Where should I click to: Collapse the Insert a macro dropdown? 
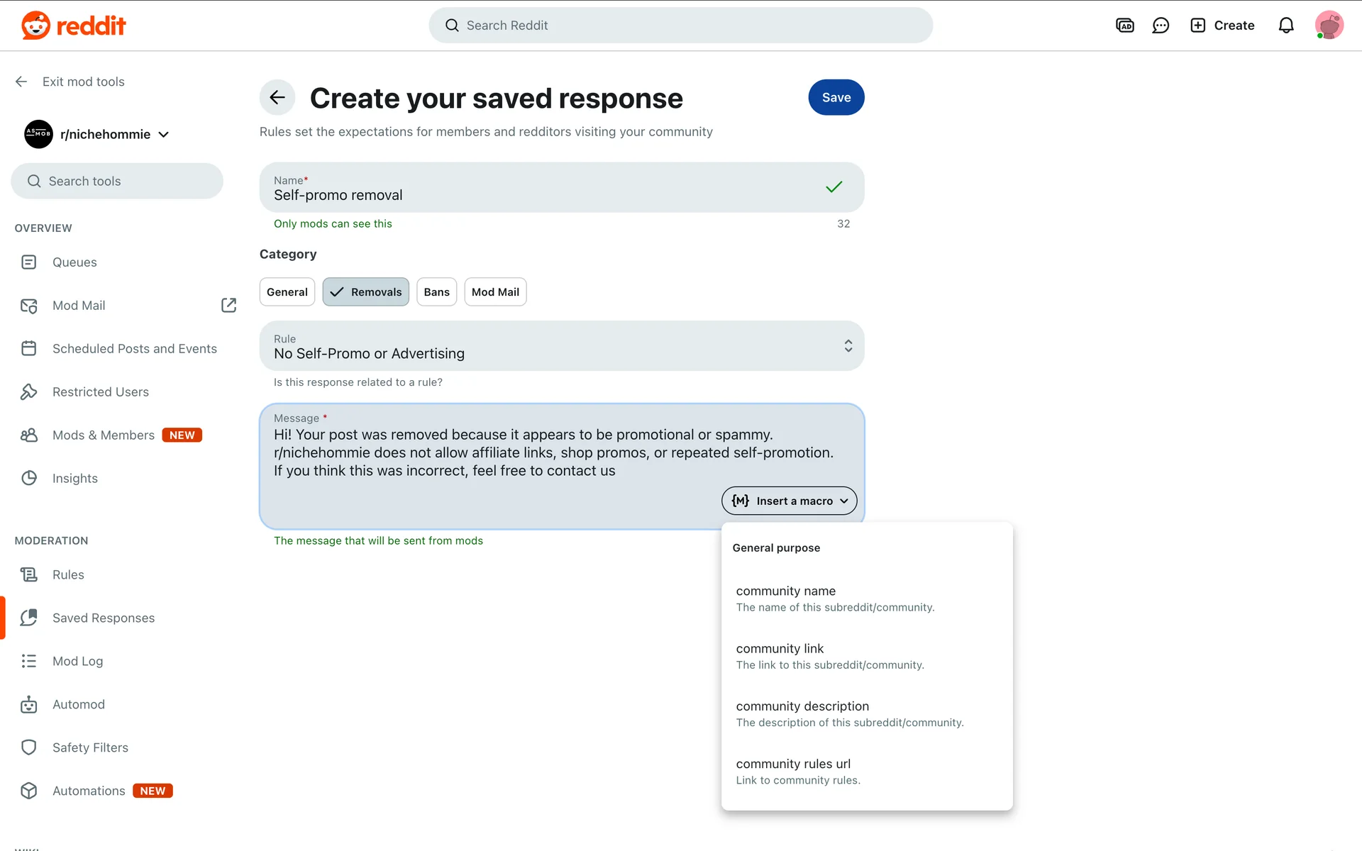coord(789,501)
